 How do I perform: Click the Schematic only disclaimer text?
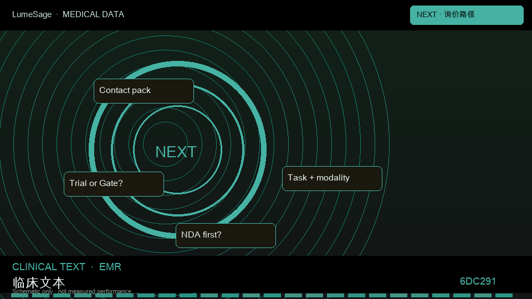pos(71,291)
